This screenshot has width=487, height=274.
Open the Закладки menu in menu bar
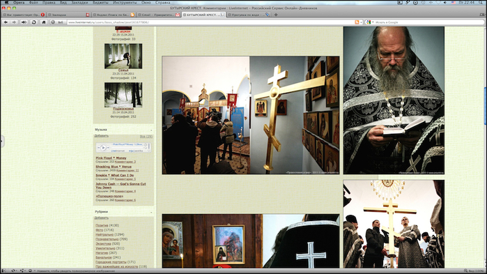click(80, 3)
